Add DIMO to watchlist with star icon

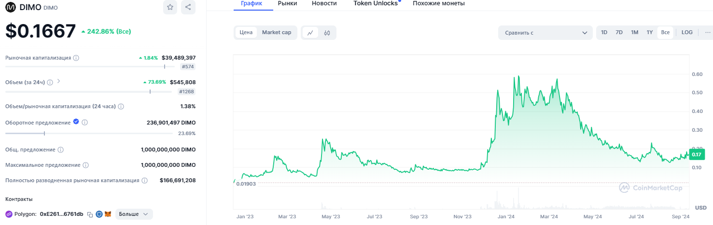170,7
